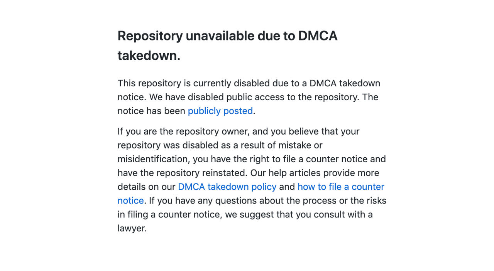Click the text "notice has been" before the link
Screen dimensions: 494x271
coord(151,111)
